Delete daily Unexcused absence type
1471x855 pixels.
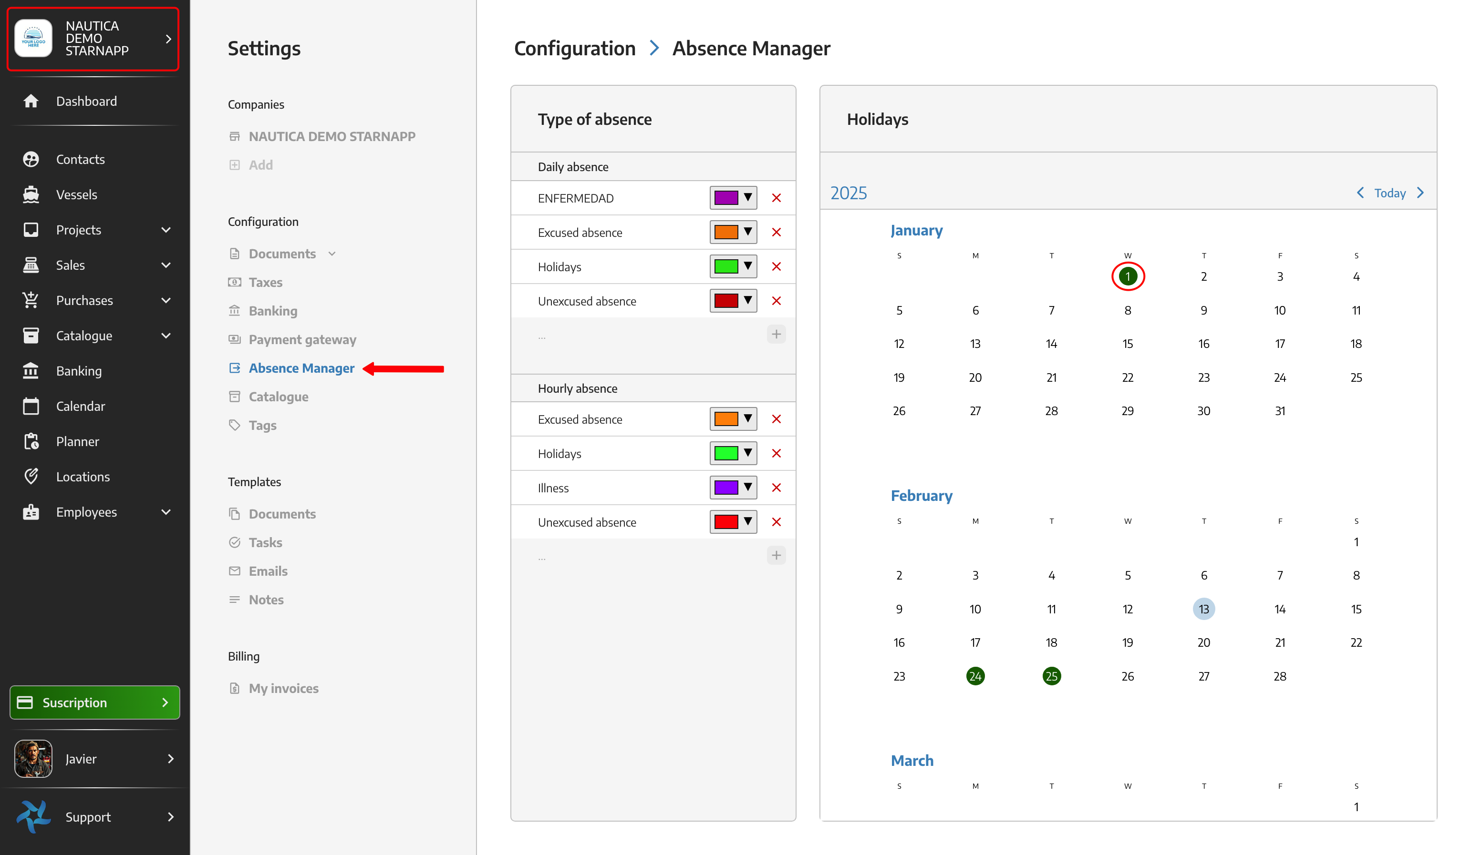(777, 301)
